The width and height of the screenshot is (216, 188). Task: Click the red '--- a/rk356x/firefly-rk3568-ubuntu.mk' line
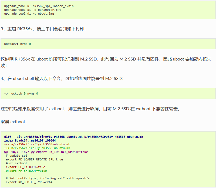37,144
